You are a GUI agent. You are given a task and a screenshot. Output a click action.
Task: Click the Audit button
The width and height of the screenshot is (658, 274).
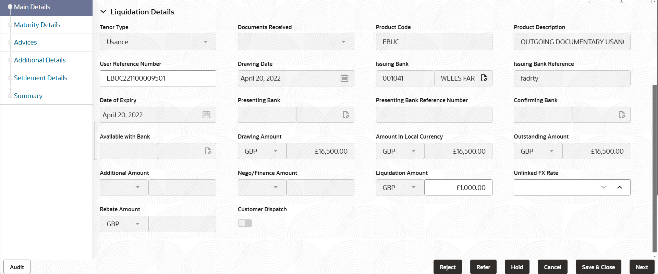pyautogui.click(x=17, y=267)
